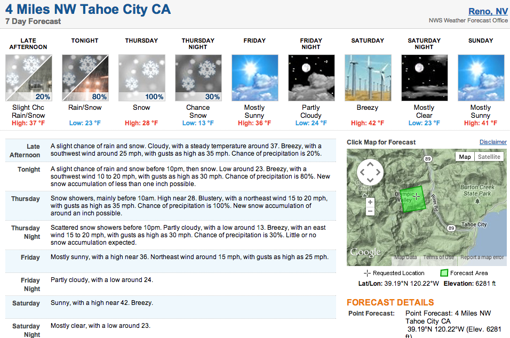The height and width of the screenshot is (338, 510).
Task: Click the map pan control
Action: tap(370, 172)
